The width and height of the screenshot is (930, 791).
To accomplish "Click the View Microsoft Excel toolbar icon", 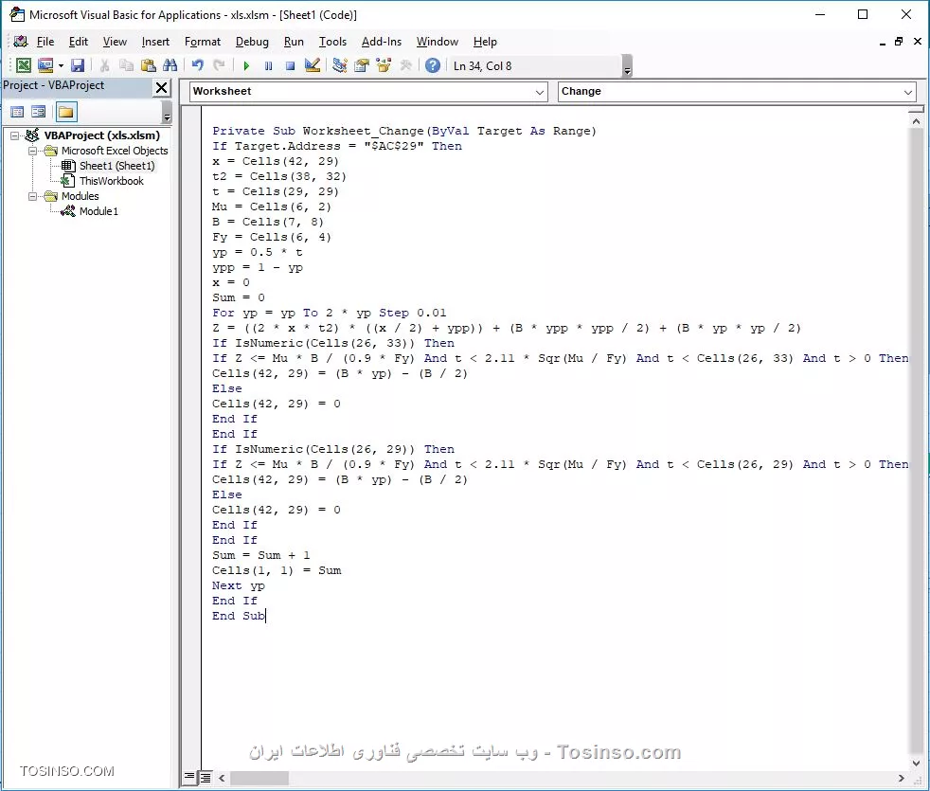I will click(x=24, y=65).
